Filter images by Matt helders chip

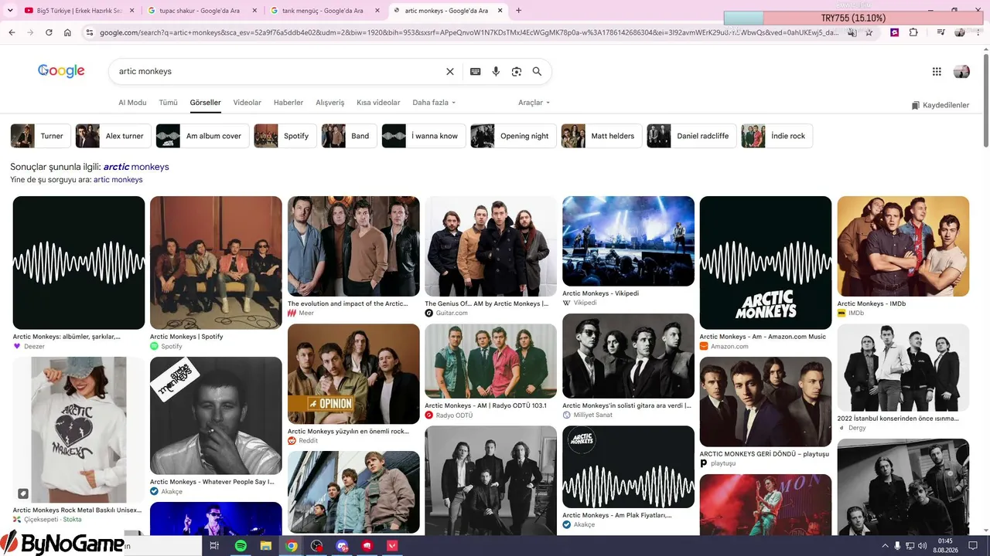click(x=602, y=136)
